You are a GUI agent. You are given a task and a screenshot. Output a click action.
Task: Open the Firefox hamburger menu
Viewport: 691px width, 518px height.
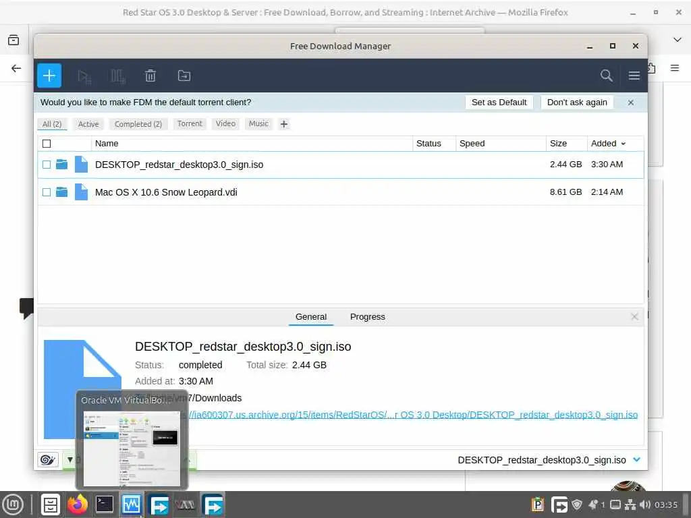tap(675, 68)
